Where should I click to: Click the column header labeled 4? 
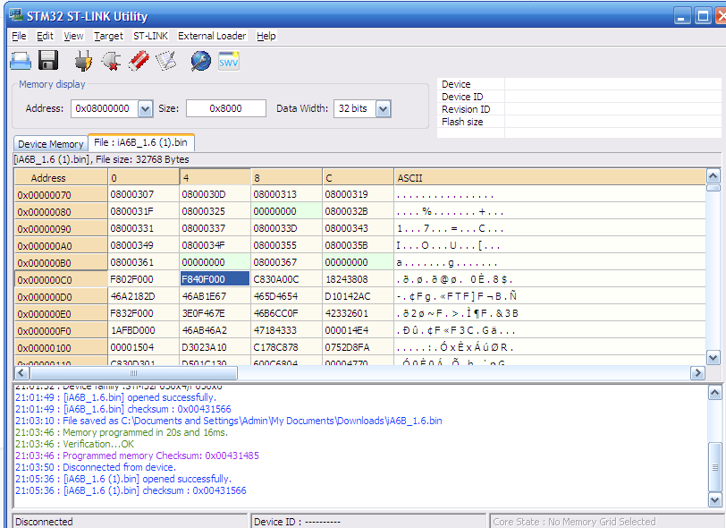215,177
